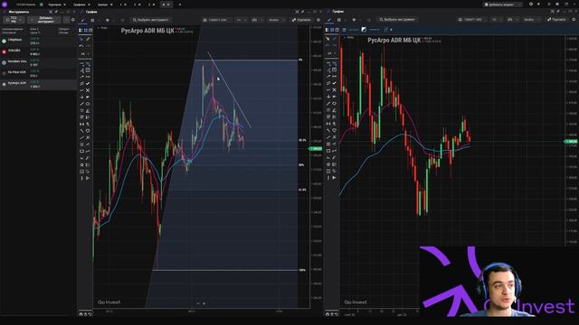Click the purple app logo in top-left corner

(x=5, y=5)
